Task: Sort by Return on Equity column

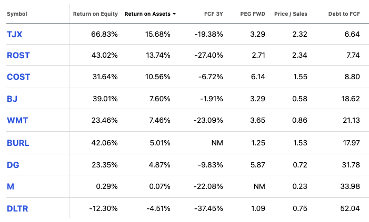Action: (x=95, y=14)
